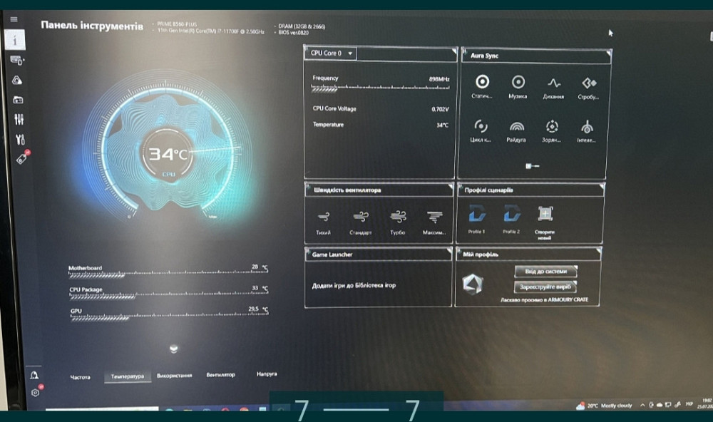This screenshot has height=422, width=713.
Task: Expand the left sidebar hamburger menu
Action: [x=14, y=19]
